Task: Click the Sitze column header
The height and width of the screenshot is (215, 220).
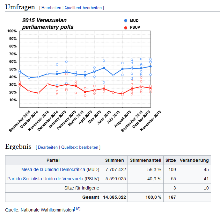Action: click(x=171, y=160)
